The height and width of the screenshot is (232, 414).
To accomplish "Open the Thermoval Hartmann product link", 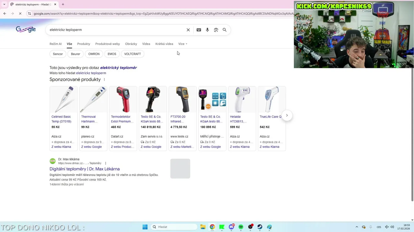I will click(x=89, y=119).
